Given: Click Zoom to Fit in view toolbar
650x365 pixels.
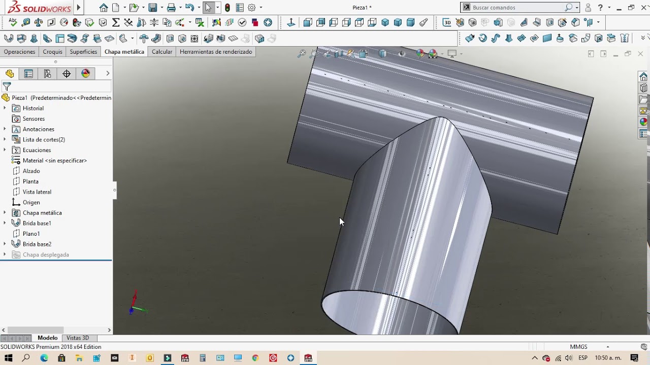Looking at the screenshot, I should pos(302,54).
